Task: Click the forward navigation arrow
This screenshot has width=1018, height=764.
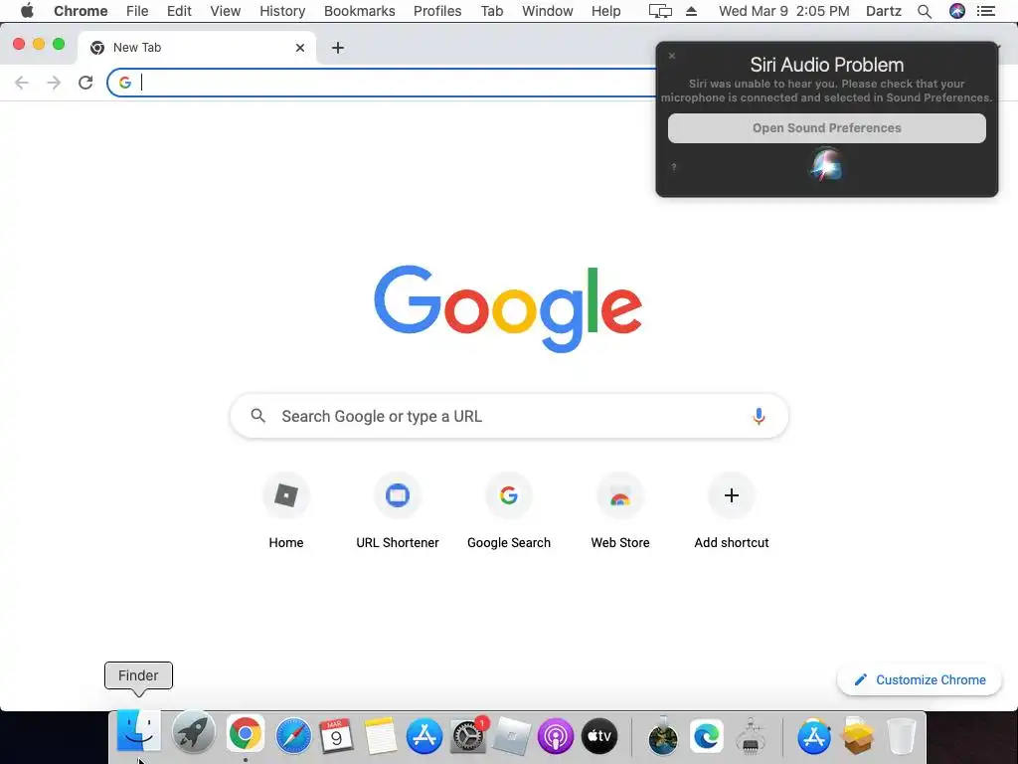Action: [54, 83]
